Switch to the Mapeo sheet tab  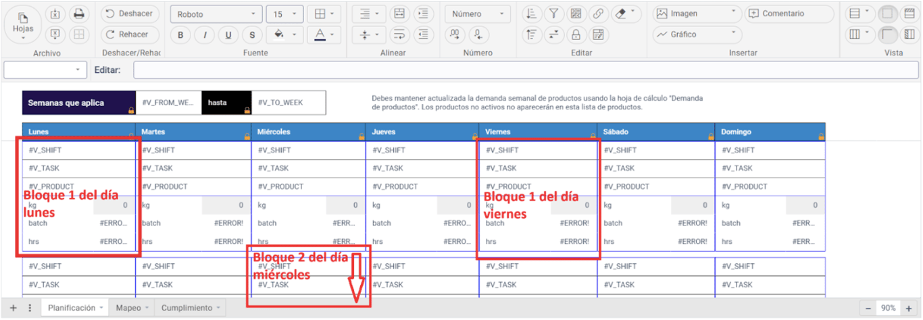pyautogui.click(x=132, y=308)
